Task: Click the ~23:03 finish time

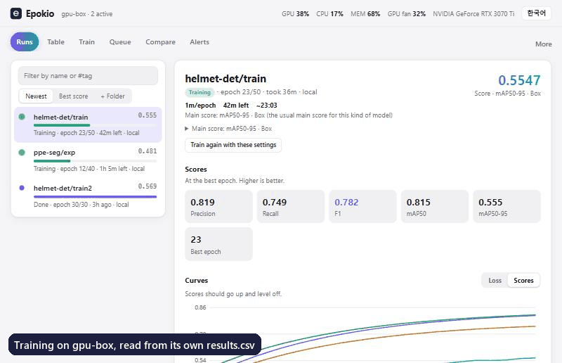Action: point(267,106)
